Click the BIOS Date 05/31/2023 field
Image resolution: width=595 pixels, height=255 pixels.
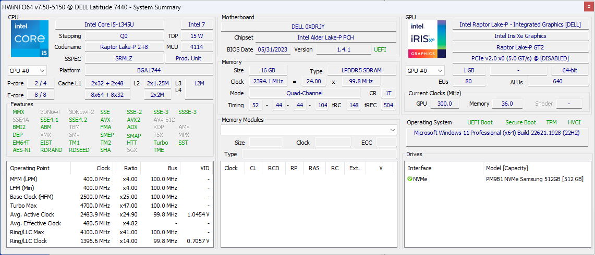[x=273, y=49]
